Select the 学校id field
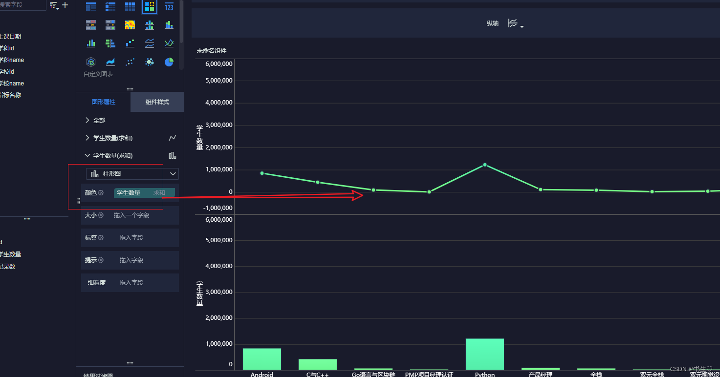 pyautogui.click(x=7, y=72)
